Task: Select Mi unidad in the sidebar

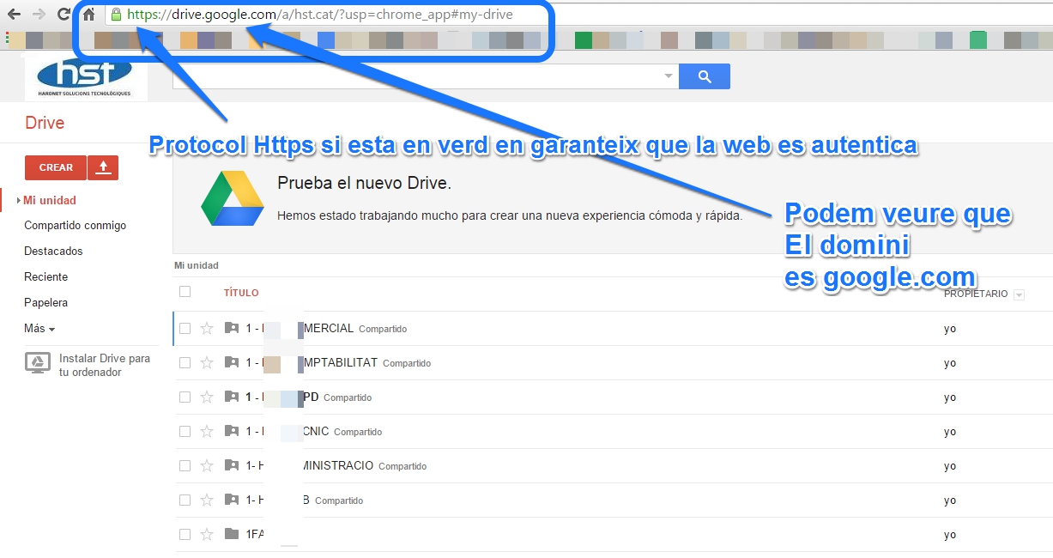Action: 50,200
